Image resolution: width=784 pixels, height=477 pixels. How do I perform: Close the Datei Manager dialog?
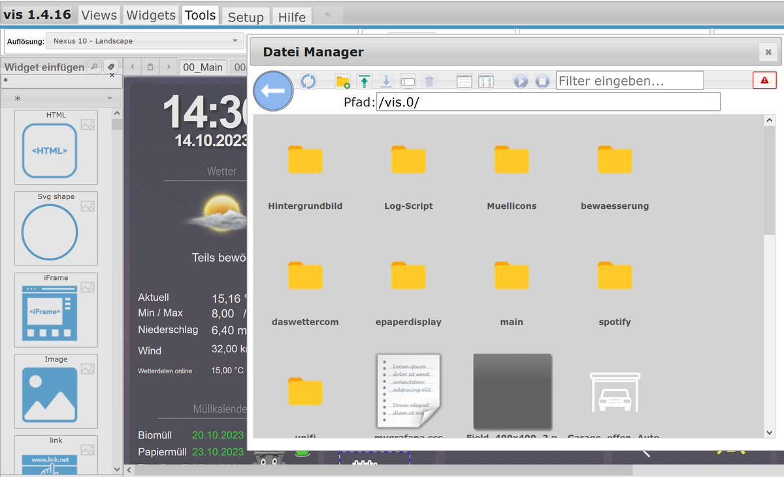tap(768, 52)
